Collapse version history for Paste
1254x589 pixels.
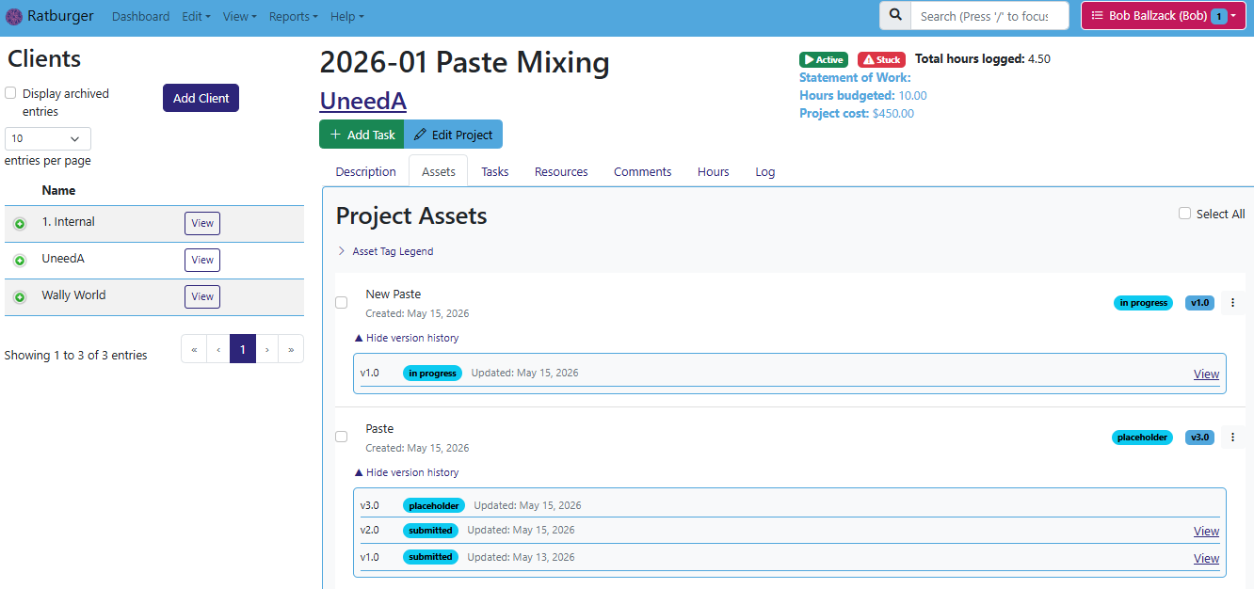pos(407,472)
